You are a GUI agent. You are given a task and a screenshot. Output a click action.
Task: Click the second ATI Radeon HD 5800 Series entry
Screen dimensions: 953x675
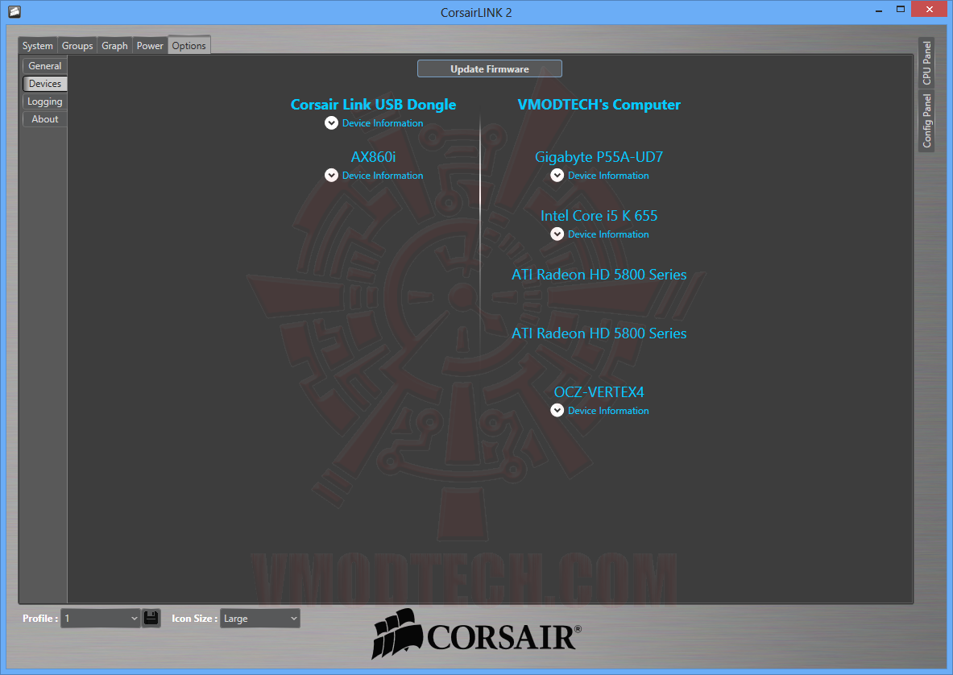pyautogui.click(x=599, y=333)
